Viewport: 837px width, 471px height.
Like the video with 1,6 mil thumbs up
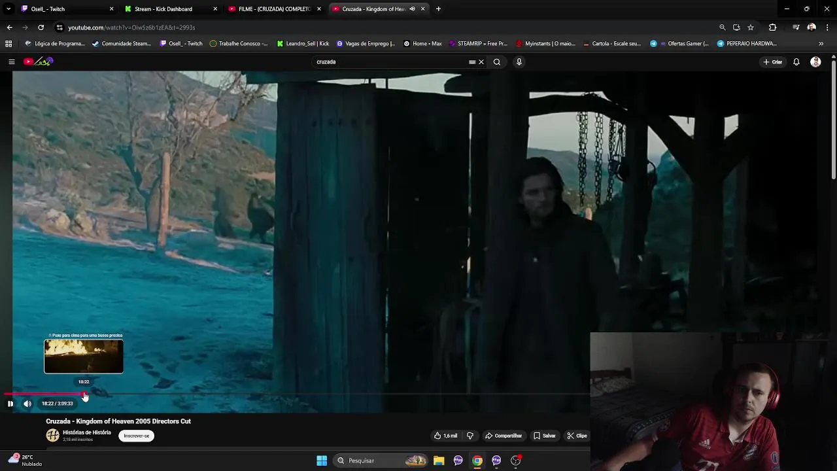(445, 436)
